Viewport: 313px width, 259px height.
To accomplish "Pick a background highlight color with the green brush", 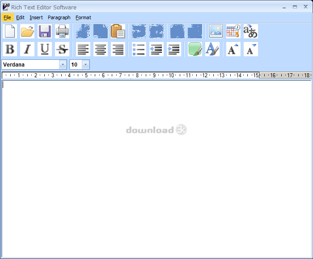I will (x=195, y=49).
